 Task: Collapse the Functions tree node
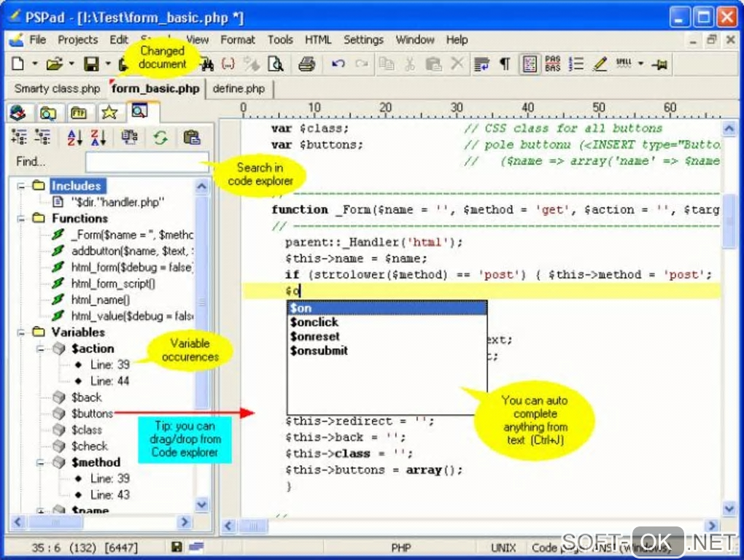pyautogui.click(x=21, y=219)
